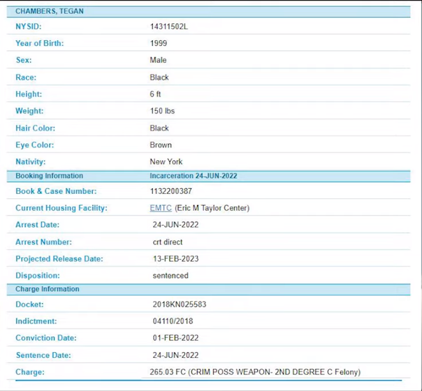The image size is (422, 391).
Task: Click the Arrest Date: label
Action: pyautogui.click(x=38, y=225)
